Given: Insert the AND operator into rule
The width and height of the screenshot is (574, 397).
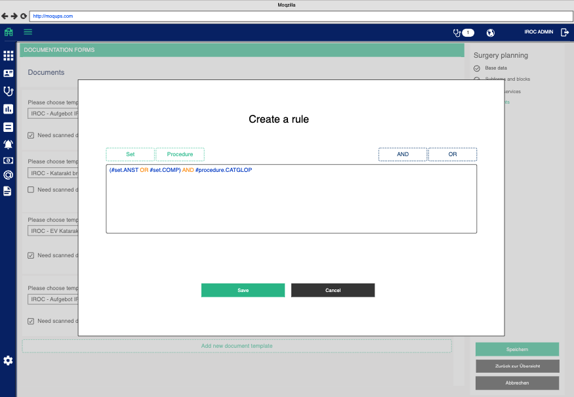Looking at the screenshot, I should click(403, 154).
